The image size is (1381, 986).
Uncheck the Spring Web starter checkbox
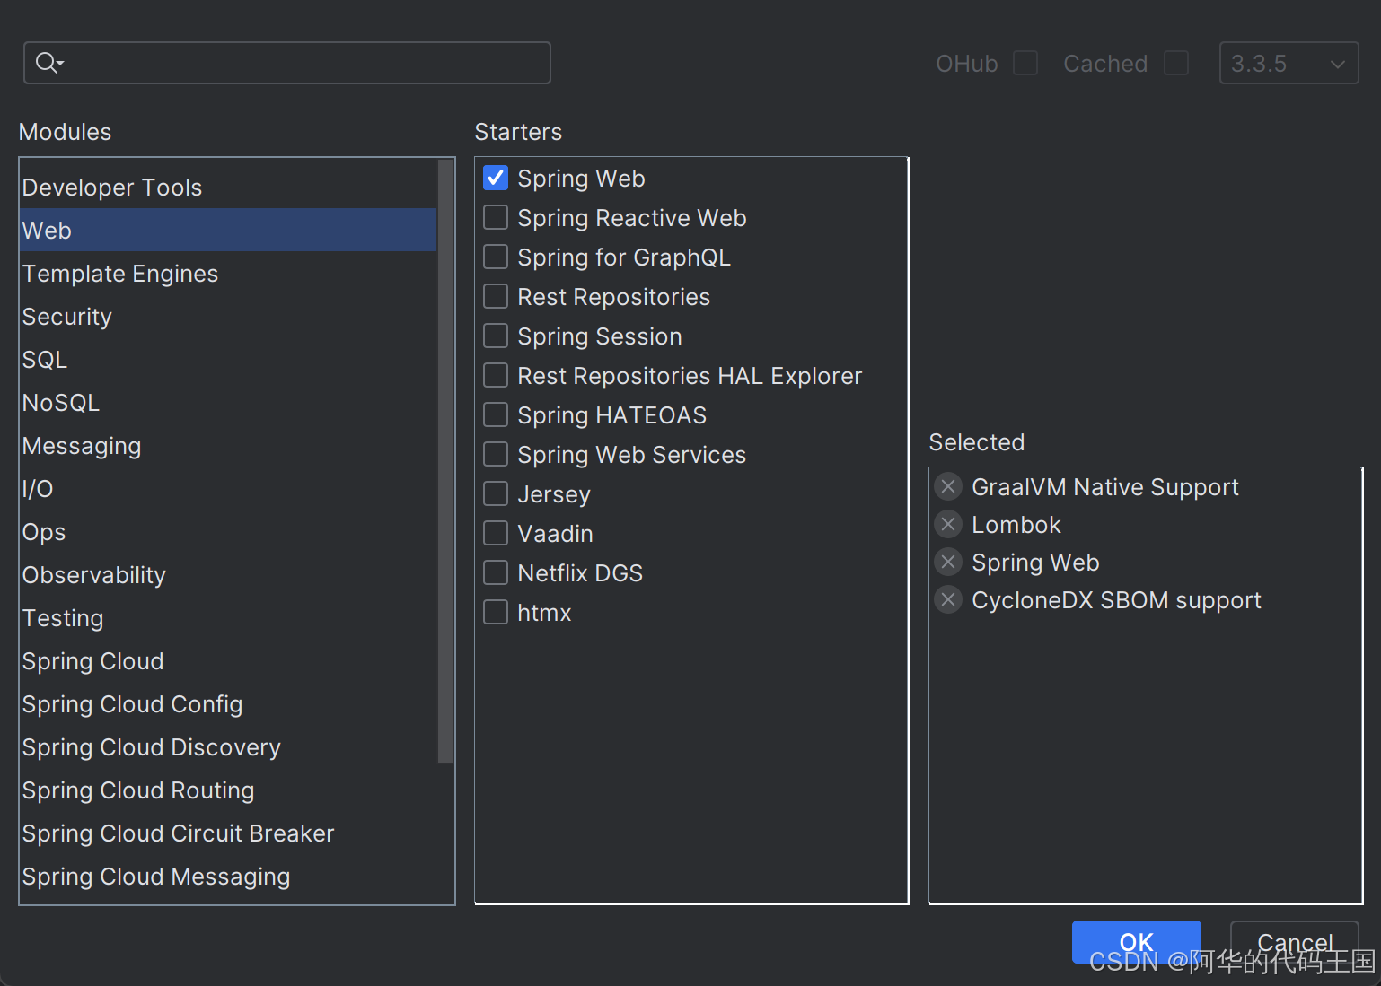tap(496, 178)
